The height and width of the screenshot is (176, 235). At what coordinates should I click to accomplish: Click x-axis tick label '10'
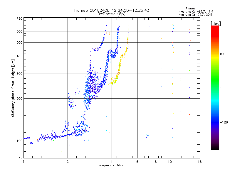(170, 162)
